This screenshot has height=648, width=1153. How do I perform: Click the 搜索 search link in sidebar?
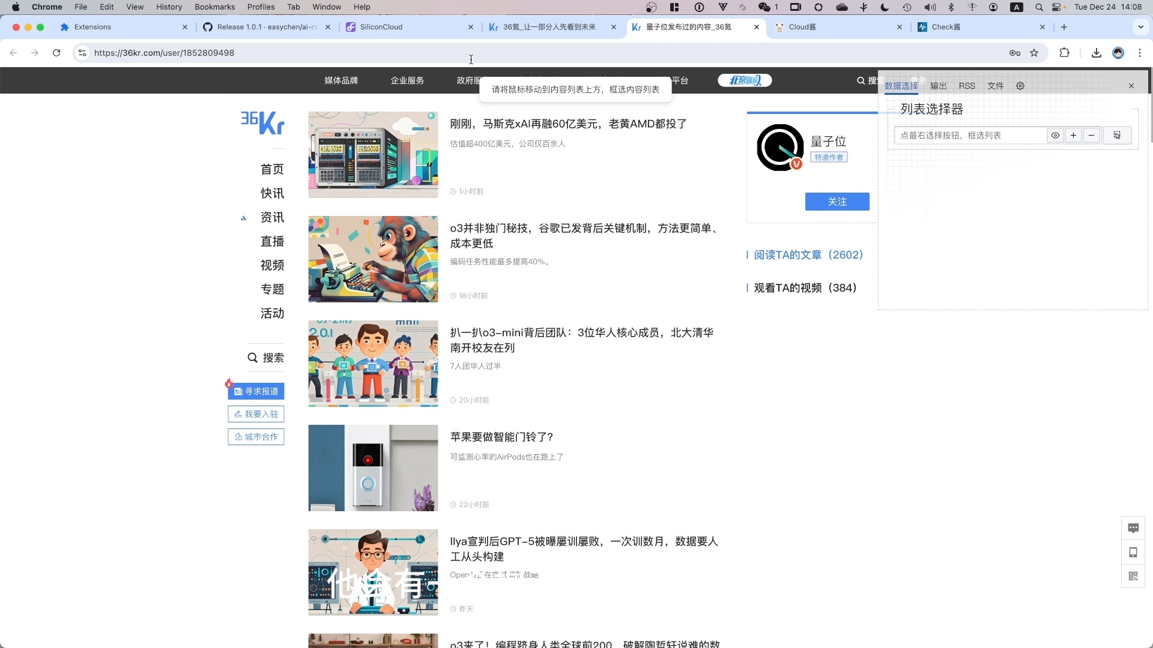pos(266,358)
